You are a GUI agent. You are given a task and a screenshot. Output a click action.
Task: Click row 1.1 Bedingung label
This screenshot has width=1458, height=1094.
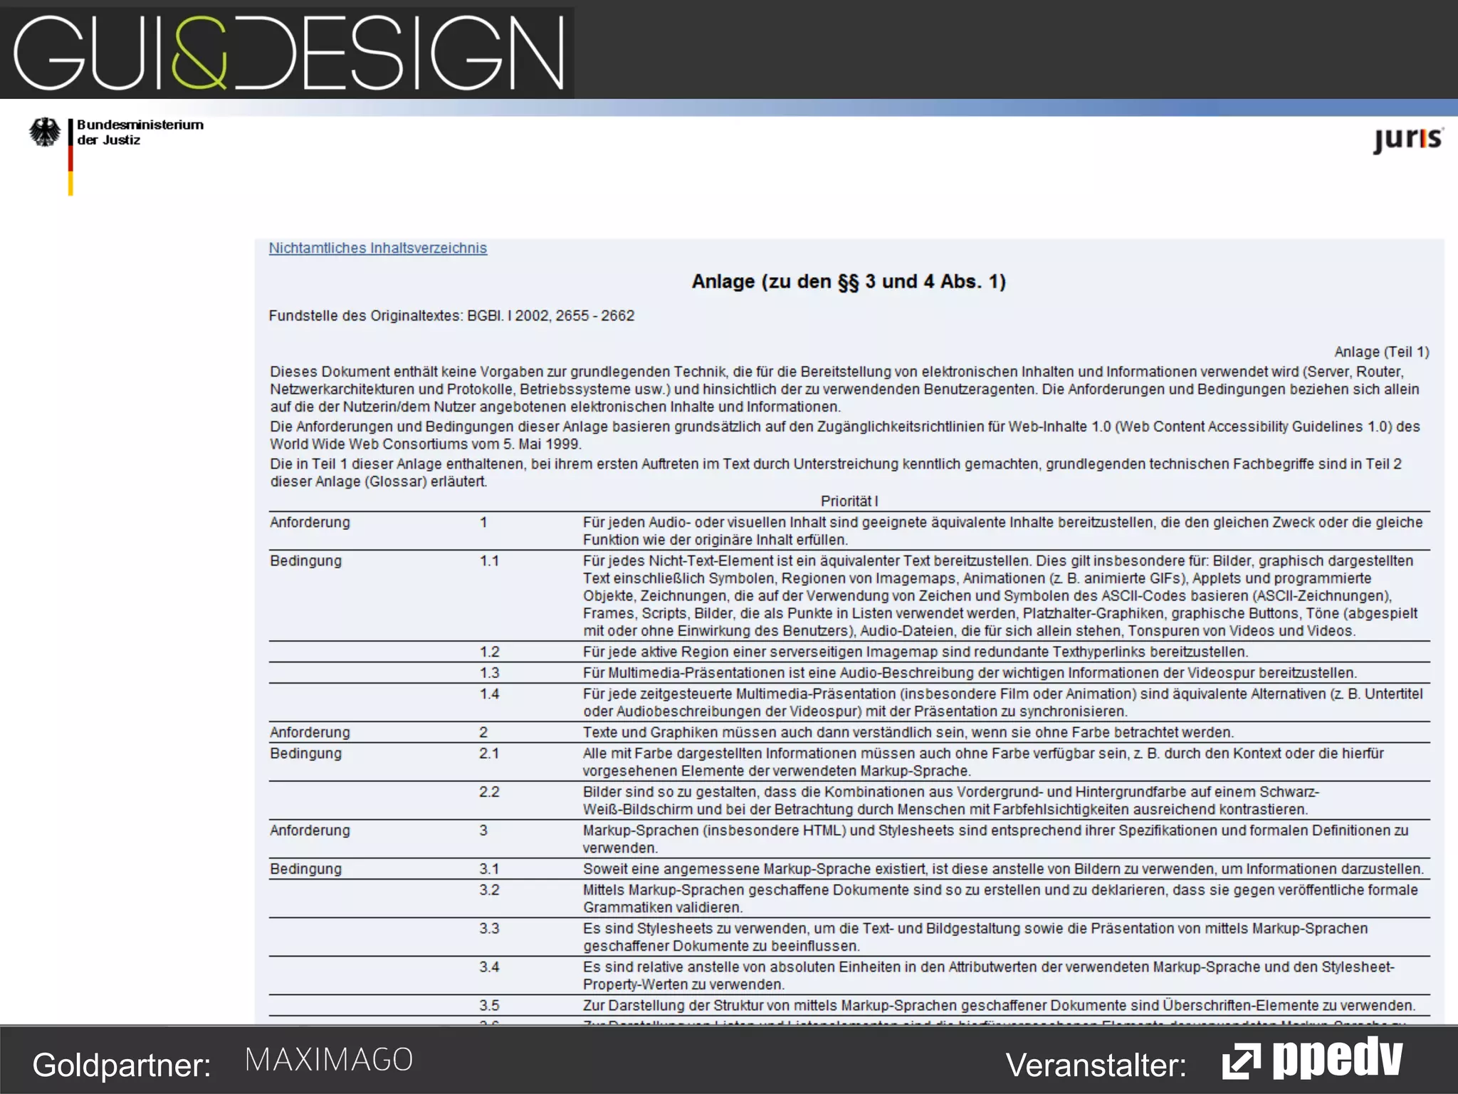[x=305, y=561]
